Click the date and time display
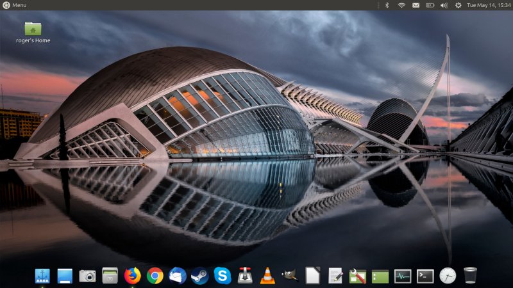The height and width of the screenshot is (288, 513). [489, 5]
